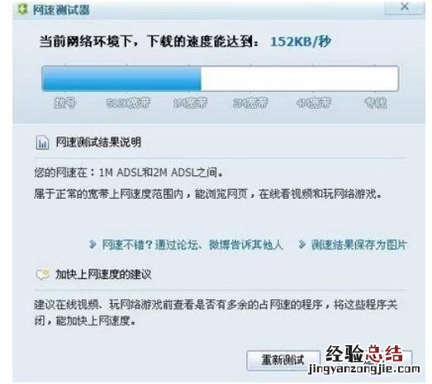Click the 专线 scale label
The width and height of the screenshot is (432, 384).
[x=375, y=103]
